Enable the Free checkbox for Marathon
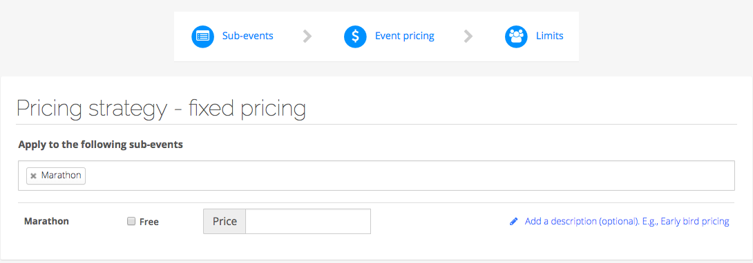Viewport: 753px width, 263px height. [x=131, y=221]
